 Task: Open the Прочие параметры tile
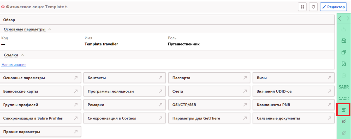(x=40, y=132)
